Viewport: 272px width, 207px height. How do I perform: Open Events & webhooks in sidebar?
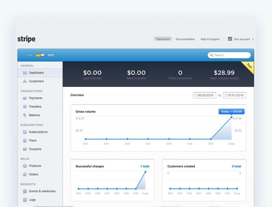(42, 191)
